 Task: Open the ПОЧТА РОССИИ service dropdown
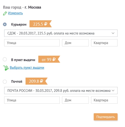tap(61, 91)
